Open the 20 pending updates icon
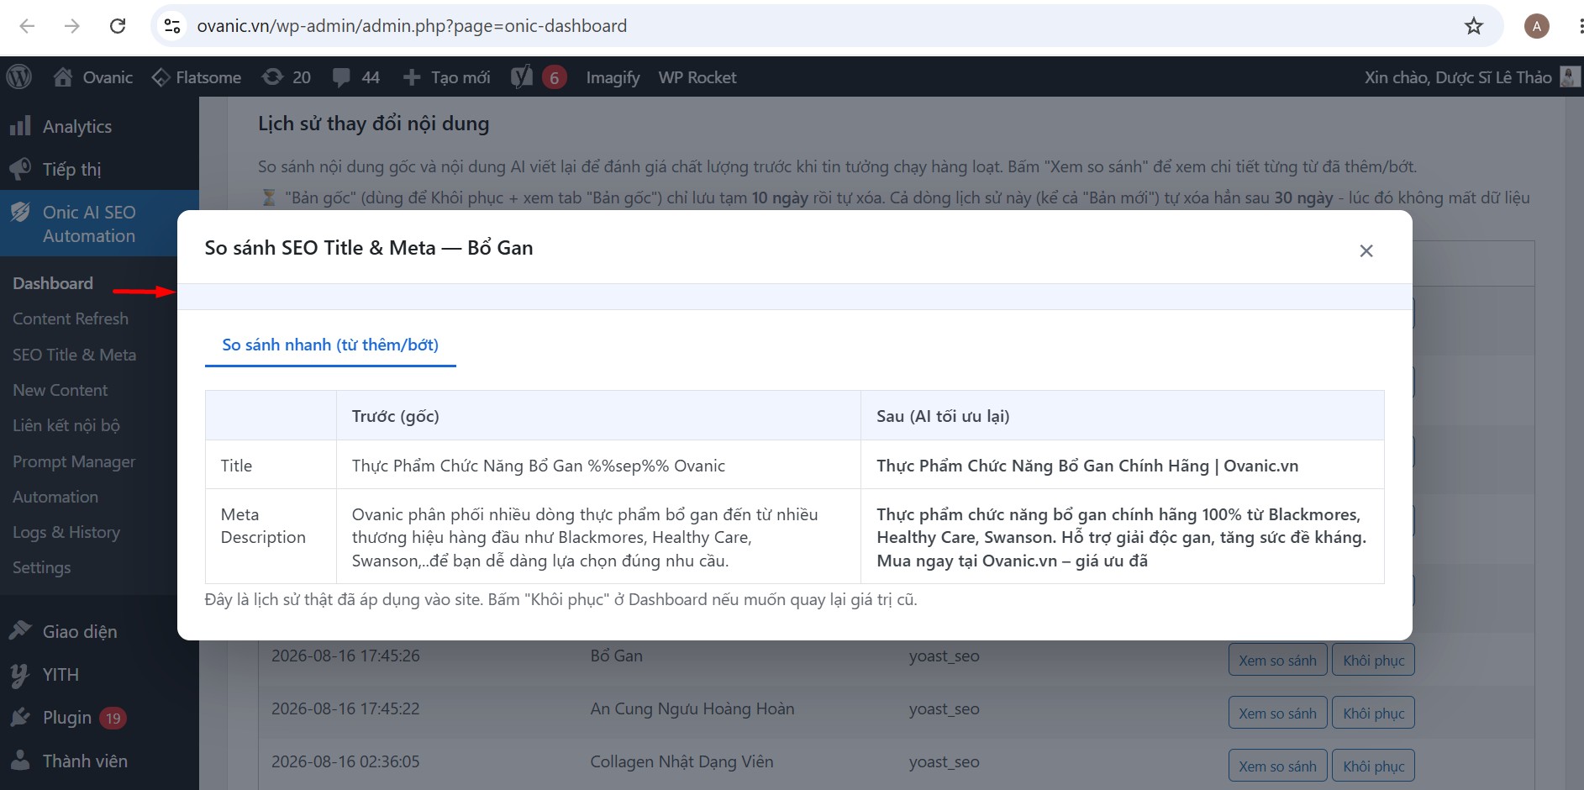The height and width of the screenshot is (790, 1584). click(286, 77)
